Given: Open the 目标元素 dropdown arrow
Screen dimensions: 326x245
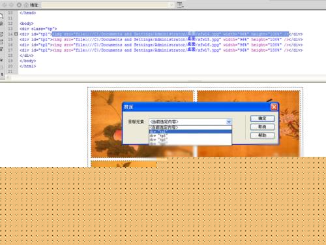Looking at the screenshot, I should pyautogui.click(x=229, y=122).
